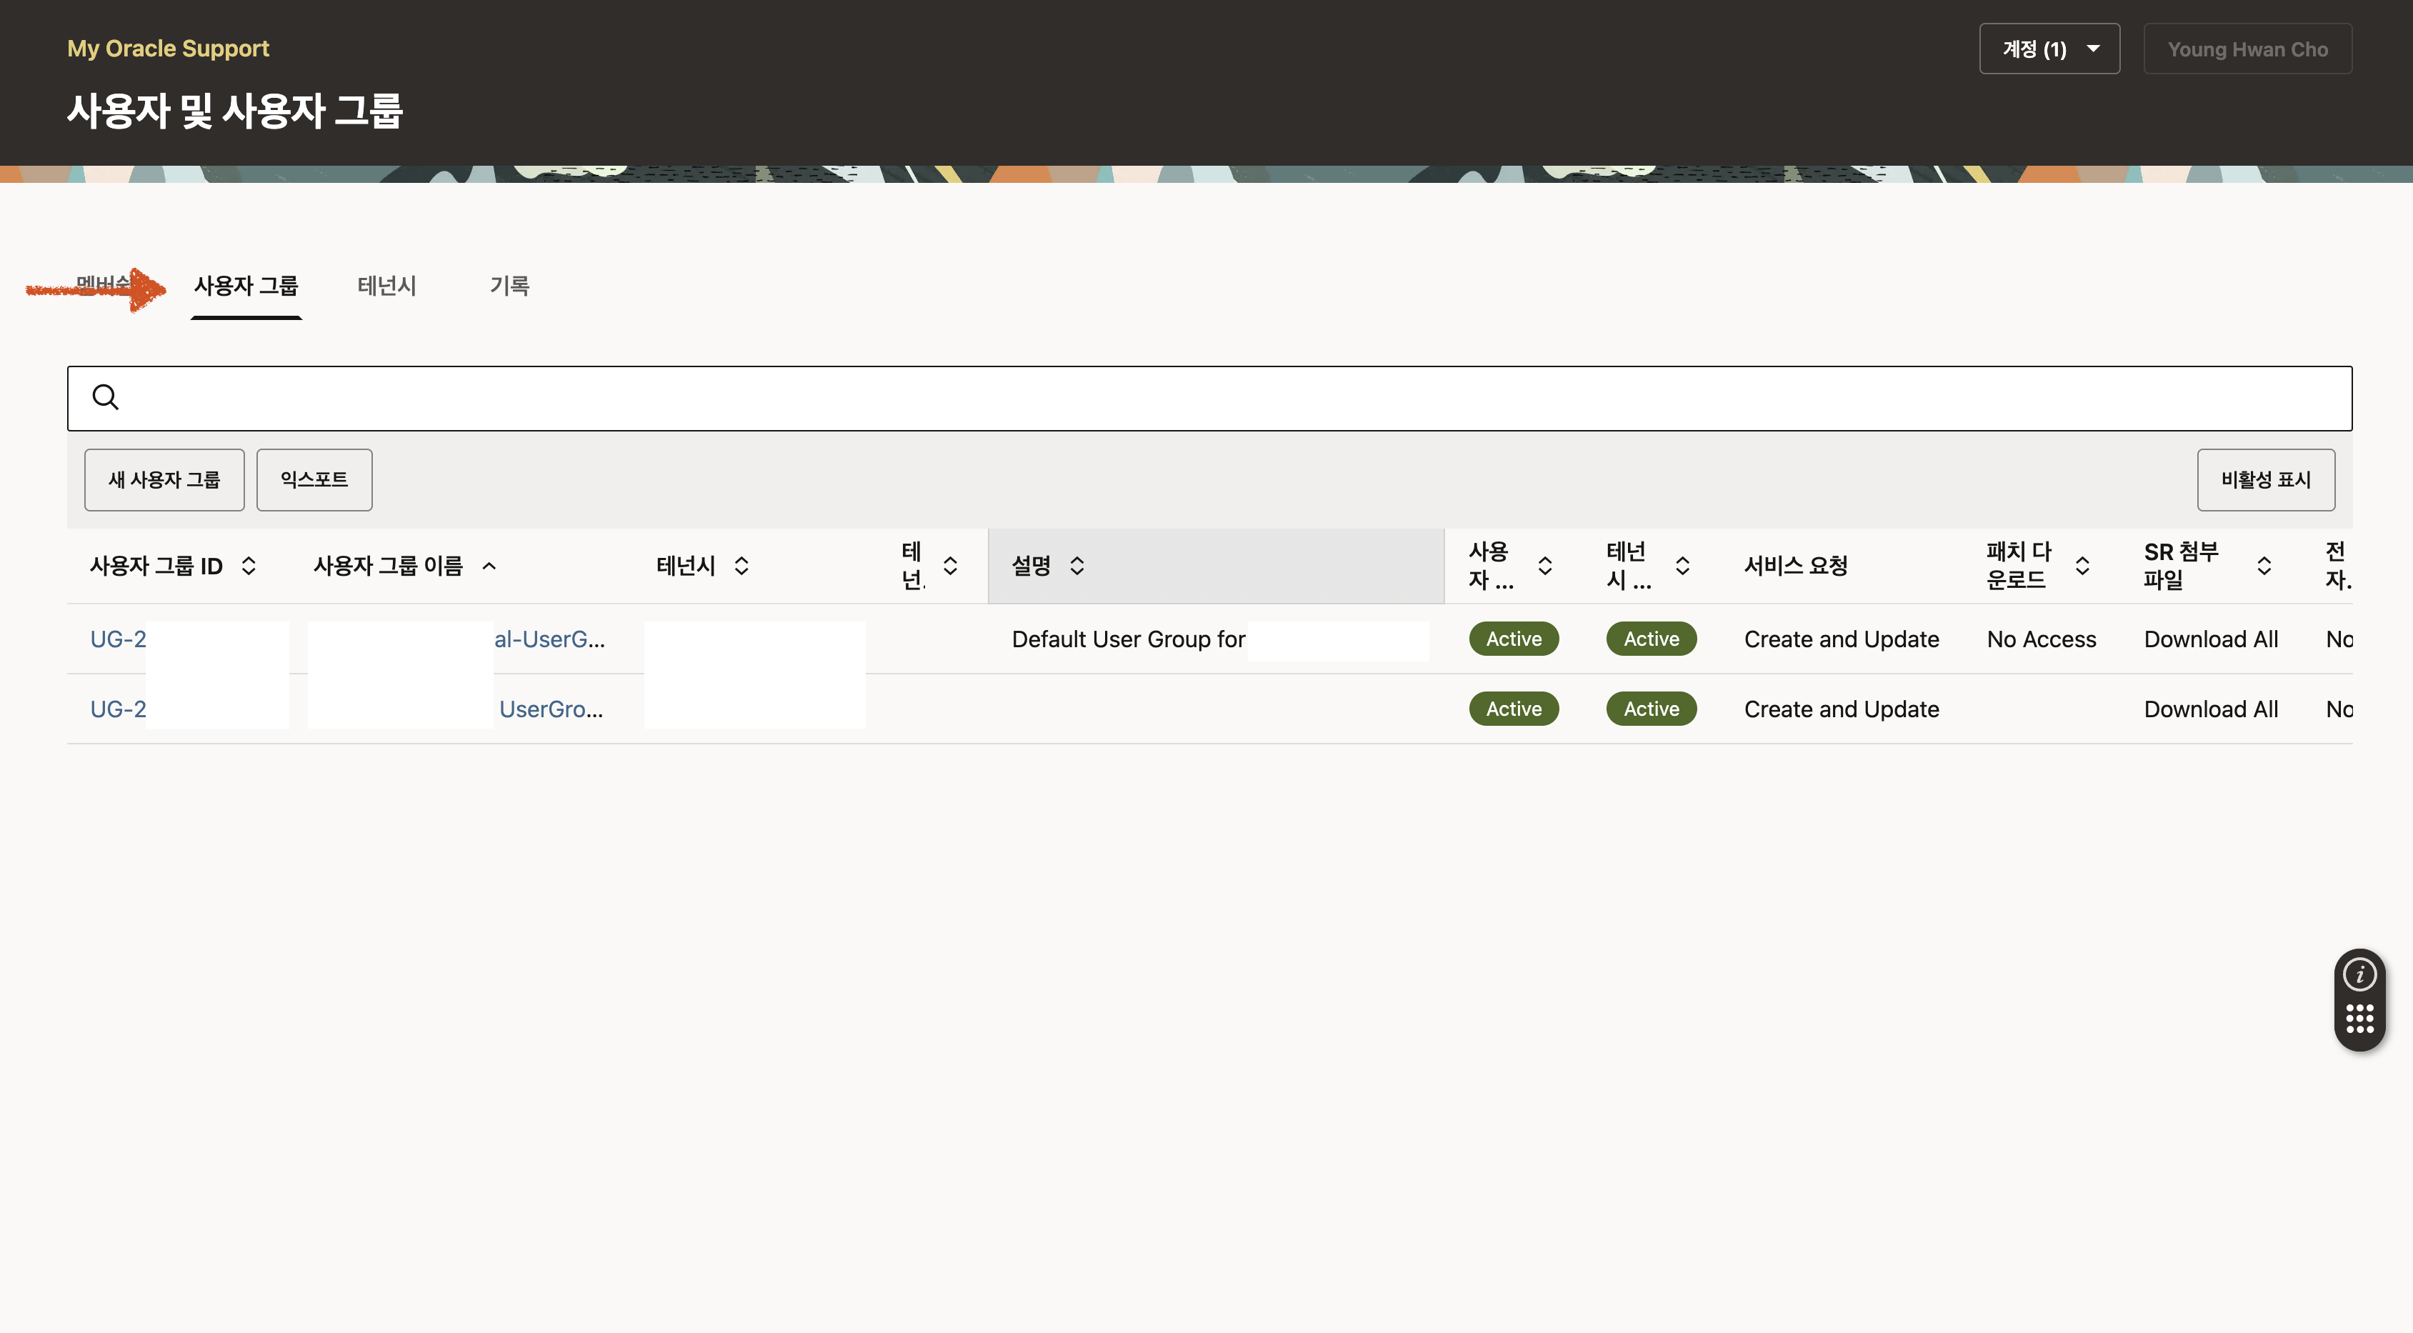Click the 익스포트 button
This screenshot has height=1333, width=2413.
(314, 479)
